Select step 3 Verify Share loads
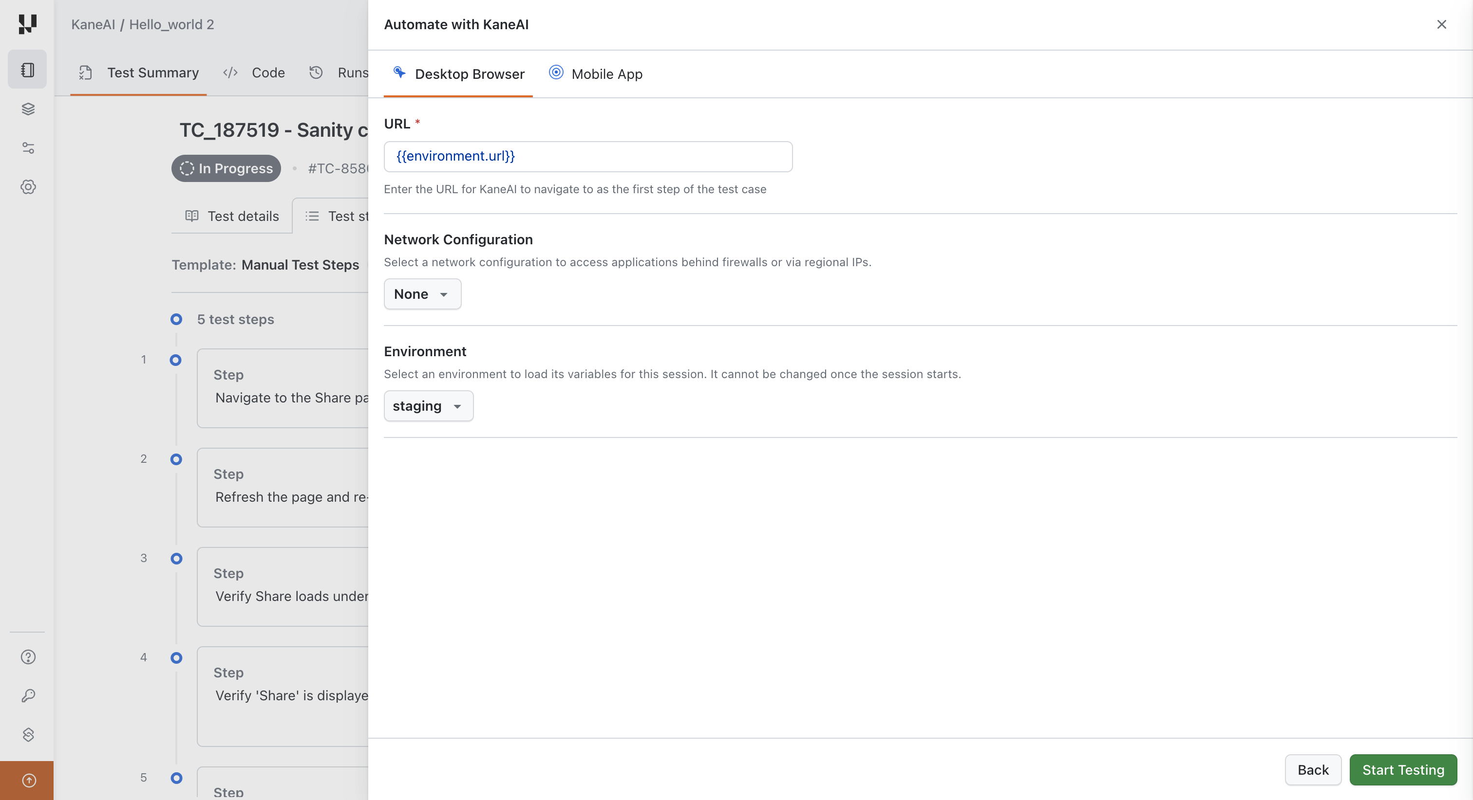This screenshot has width=1473, height=800. pos(283,587)
